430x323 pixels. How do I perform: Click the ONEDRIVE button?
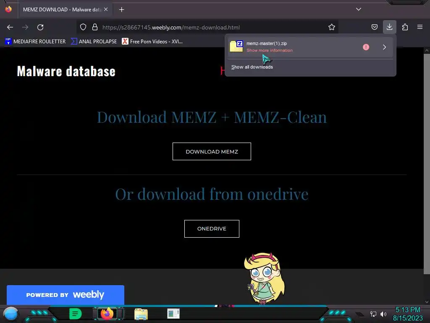click(212, 228)
